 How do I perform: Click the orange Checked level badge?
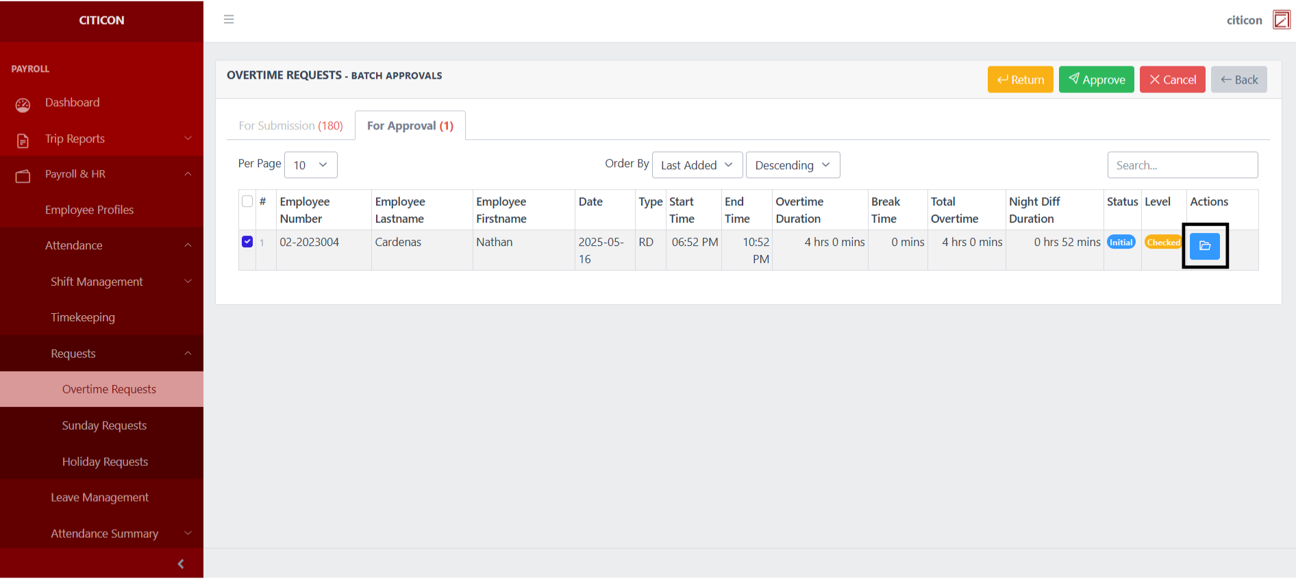[x=1162, y=243]
